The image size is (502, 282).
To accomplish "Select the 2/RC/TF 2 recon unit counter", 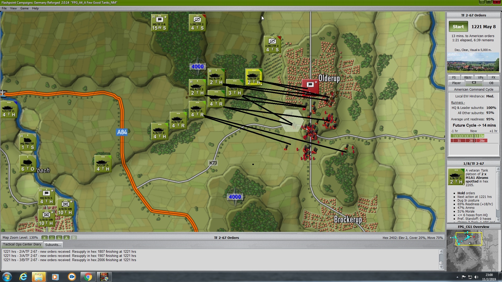I will 272,44.
